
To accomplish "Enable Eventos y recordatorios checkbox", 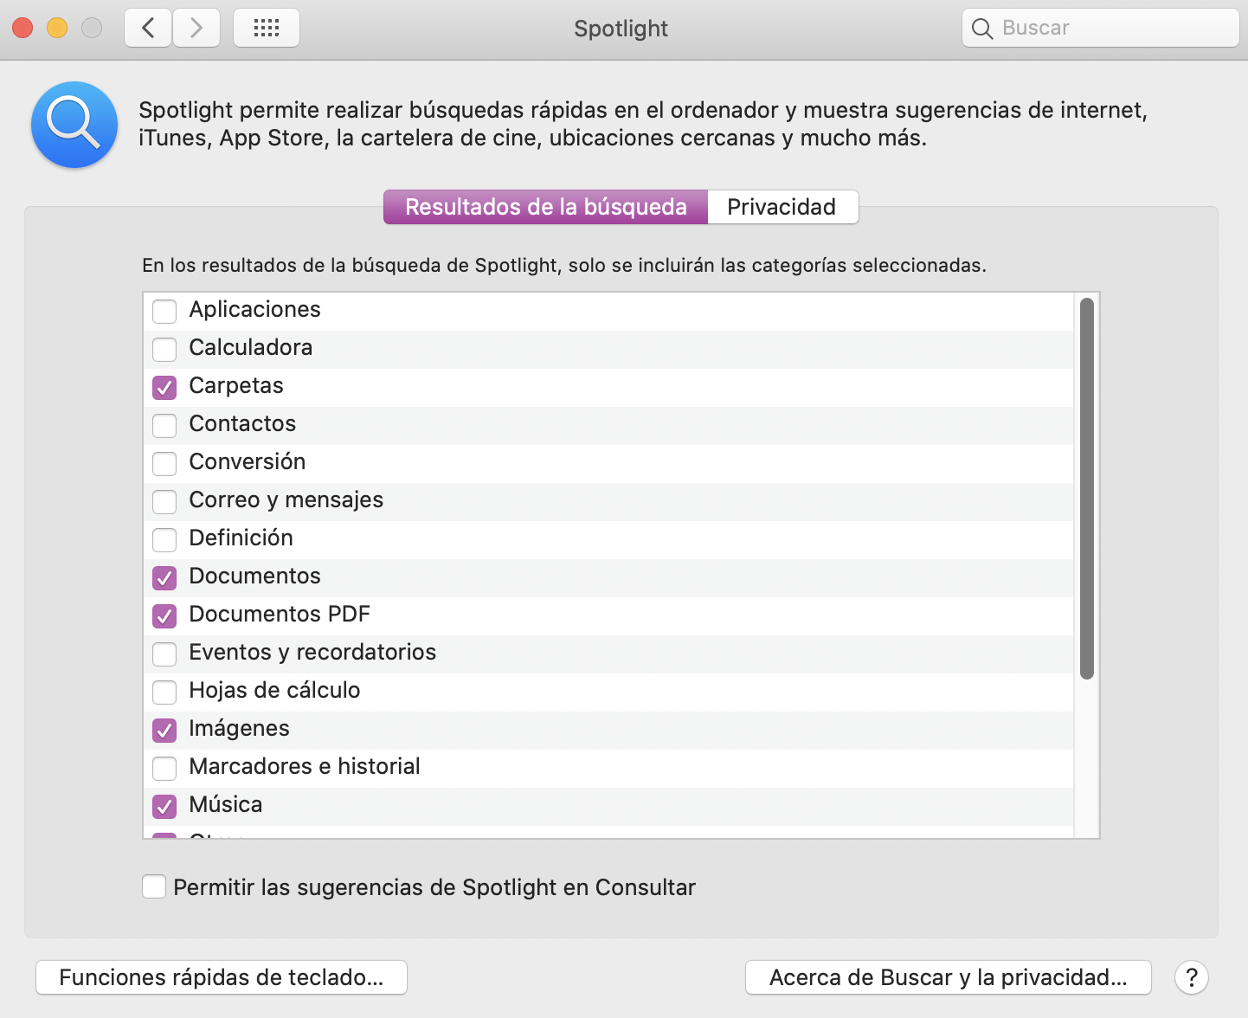I will [164, 654].
